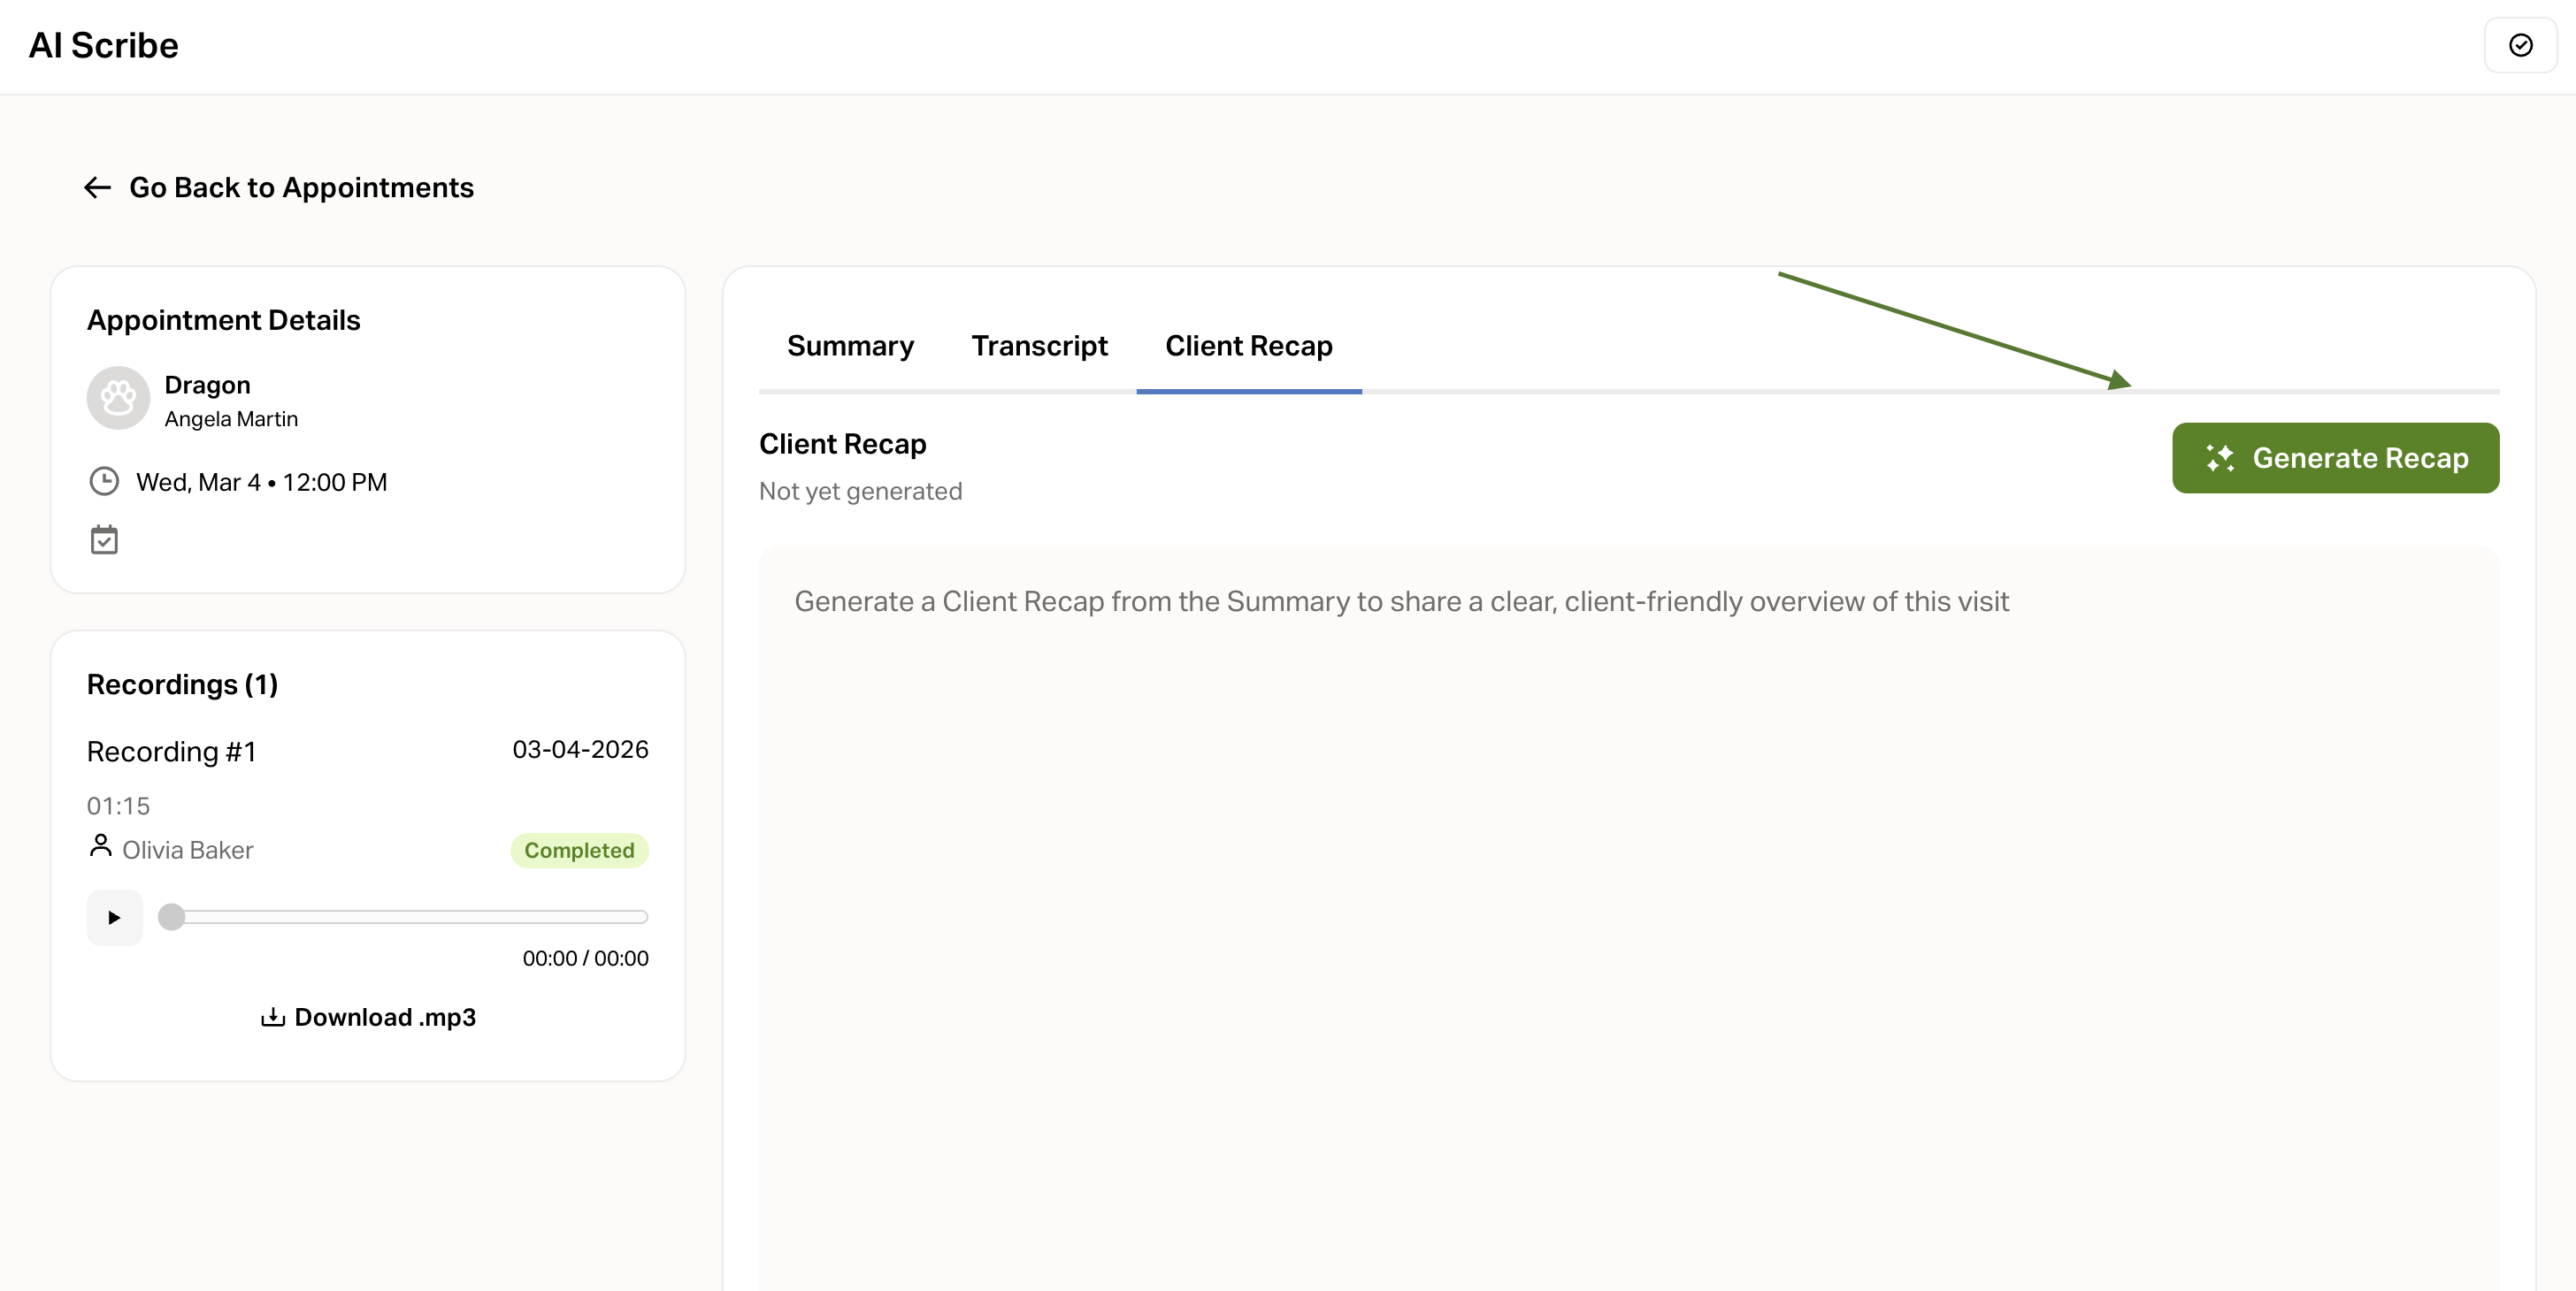
Task: Click the person icon next to Olivia Baker
Action: tap(100, 846)
